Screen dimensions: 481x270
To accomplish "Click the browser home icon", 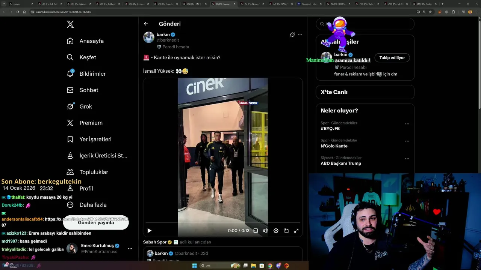I will (x=24, y=12).
